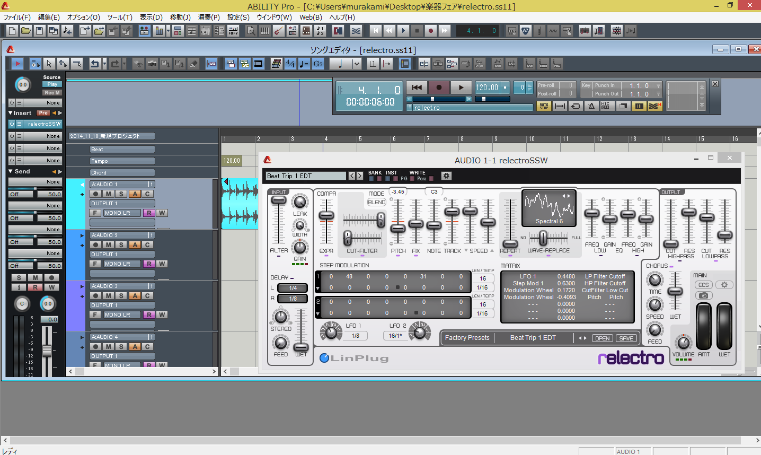Open the ヘルプ(H) menu
Viewport: 761px width, 455px height.
click(x=342, y=17)
